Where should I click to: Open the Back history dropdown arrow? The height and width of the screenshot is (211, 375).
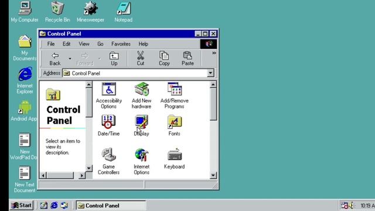coord(70,59)
